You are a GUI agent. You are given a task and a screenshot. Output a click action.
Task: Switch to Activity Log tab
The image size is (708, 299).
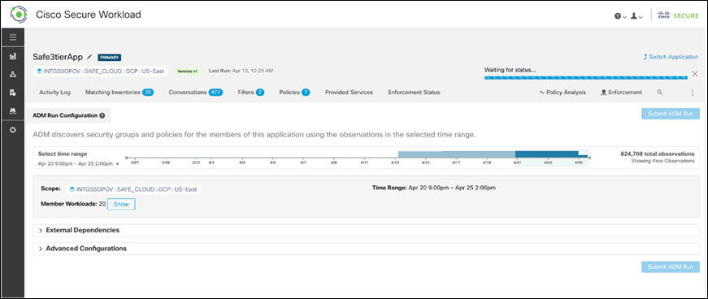(54, 92)
